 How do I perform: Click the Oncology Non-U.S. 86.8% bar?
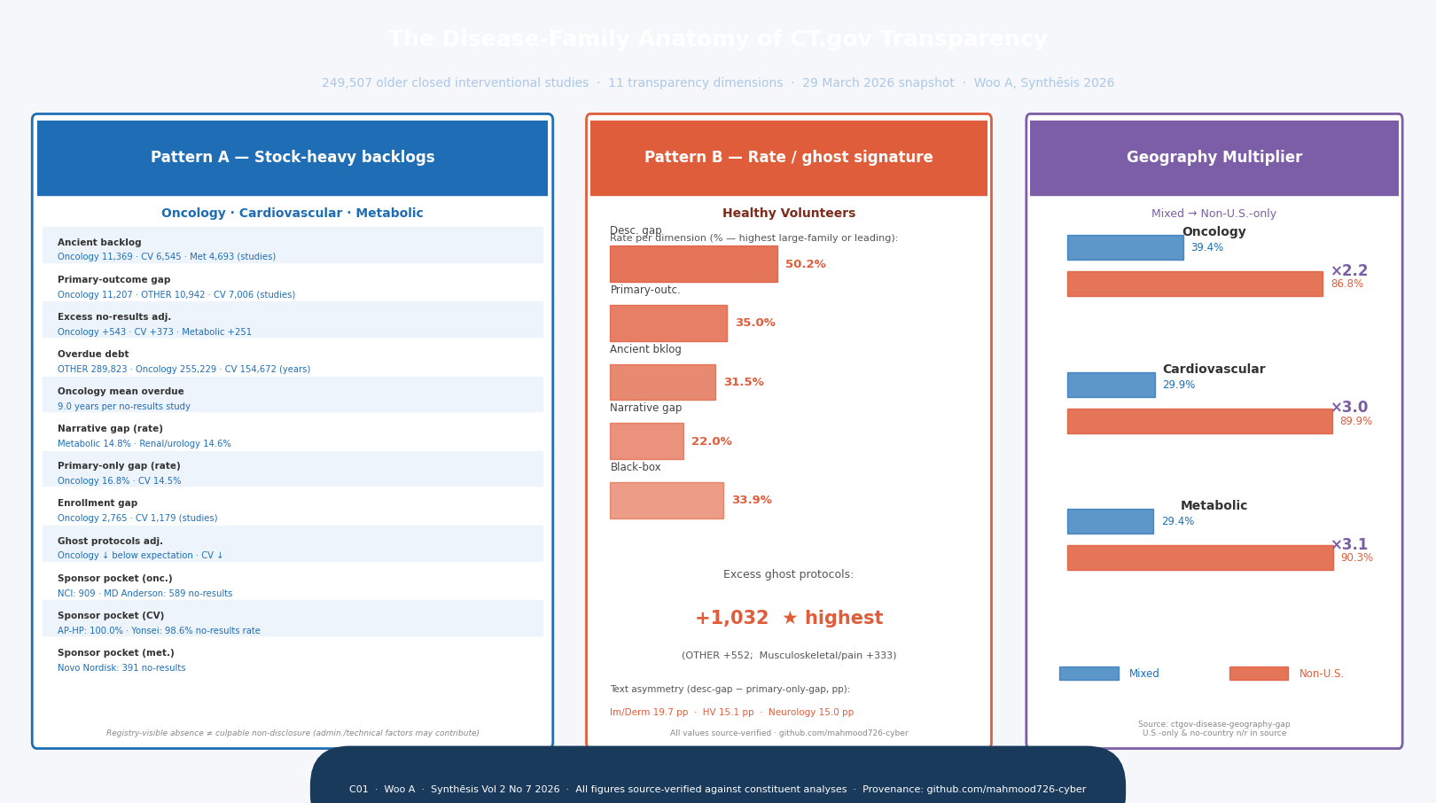(x=1195, y=284)
